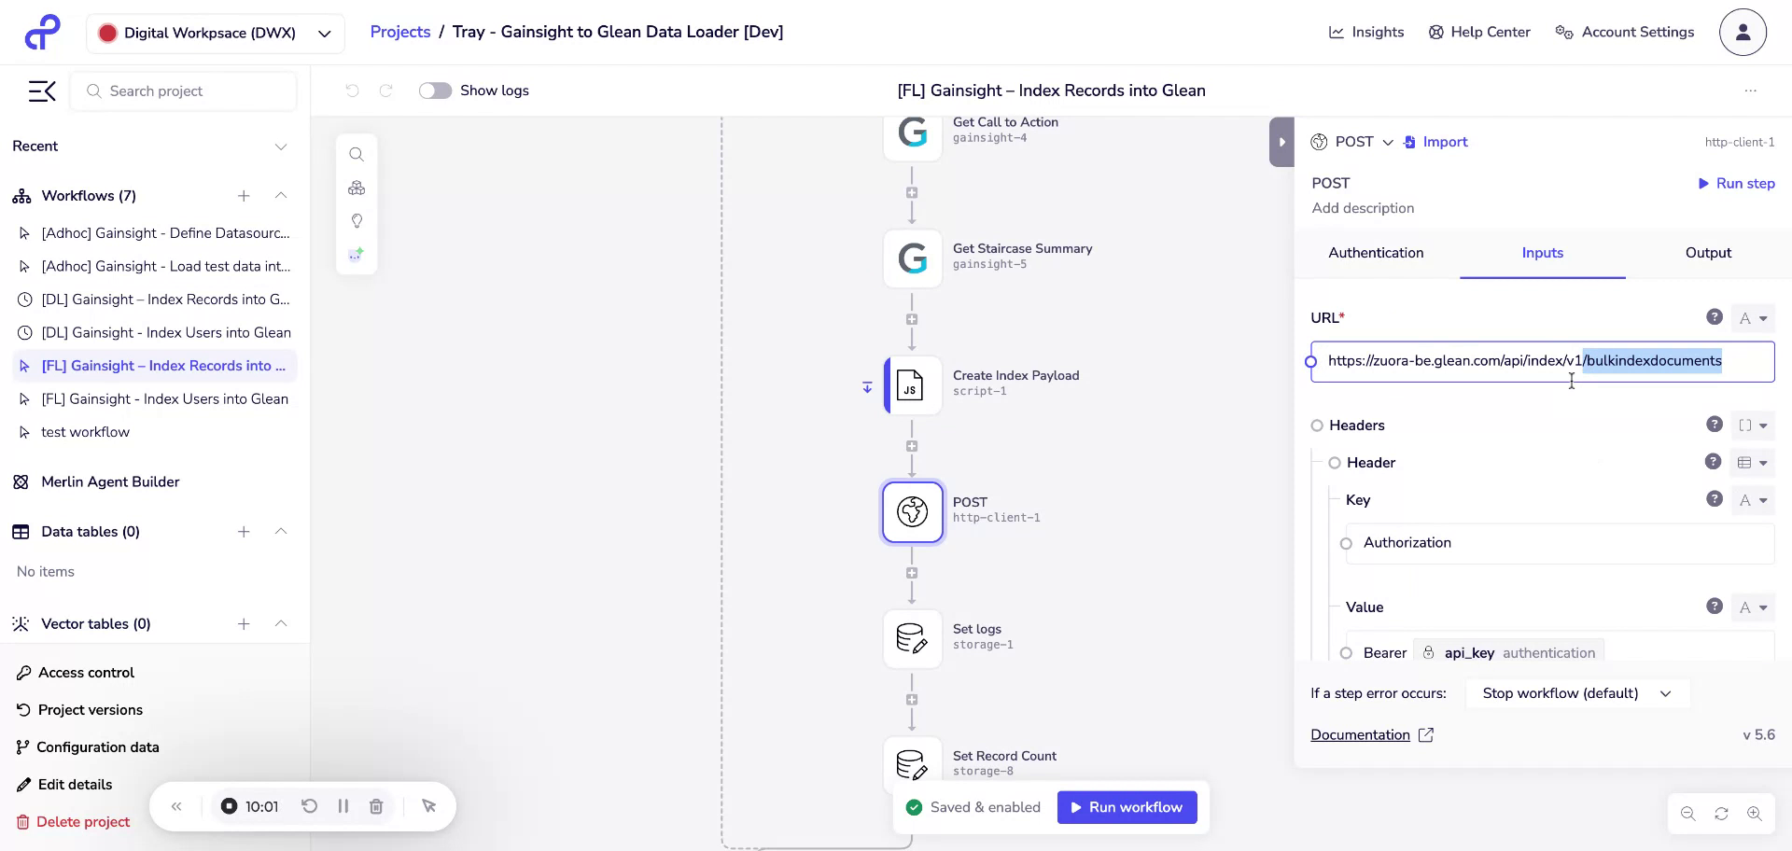Switch to the Authentication tab

click(1376, 253)
